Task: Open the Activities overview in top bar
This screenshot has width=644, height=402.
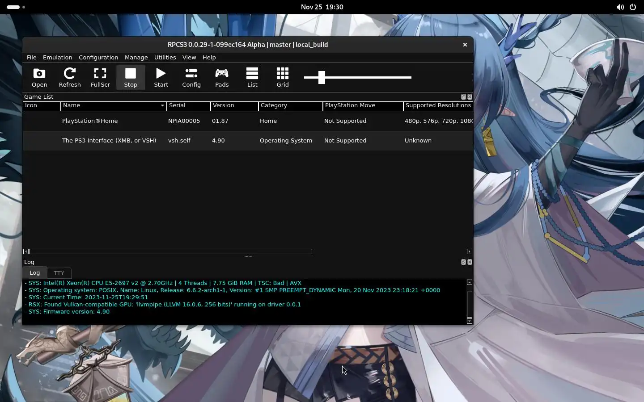Action: click(16, 7)
